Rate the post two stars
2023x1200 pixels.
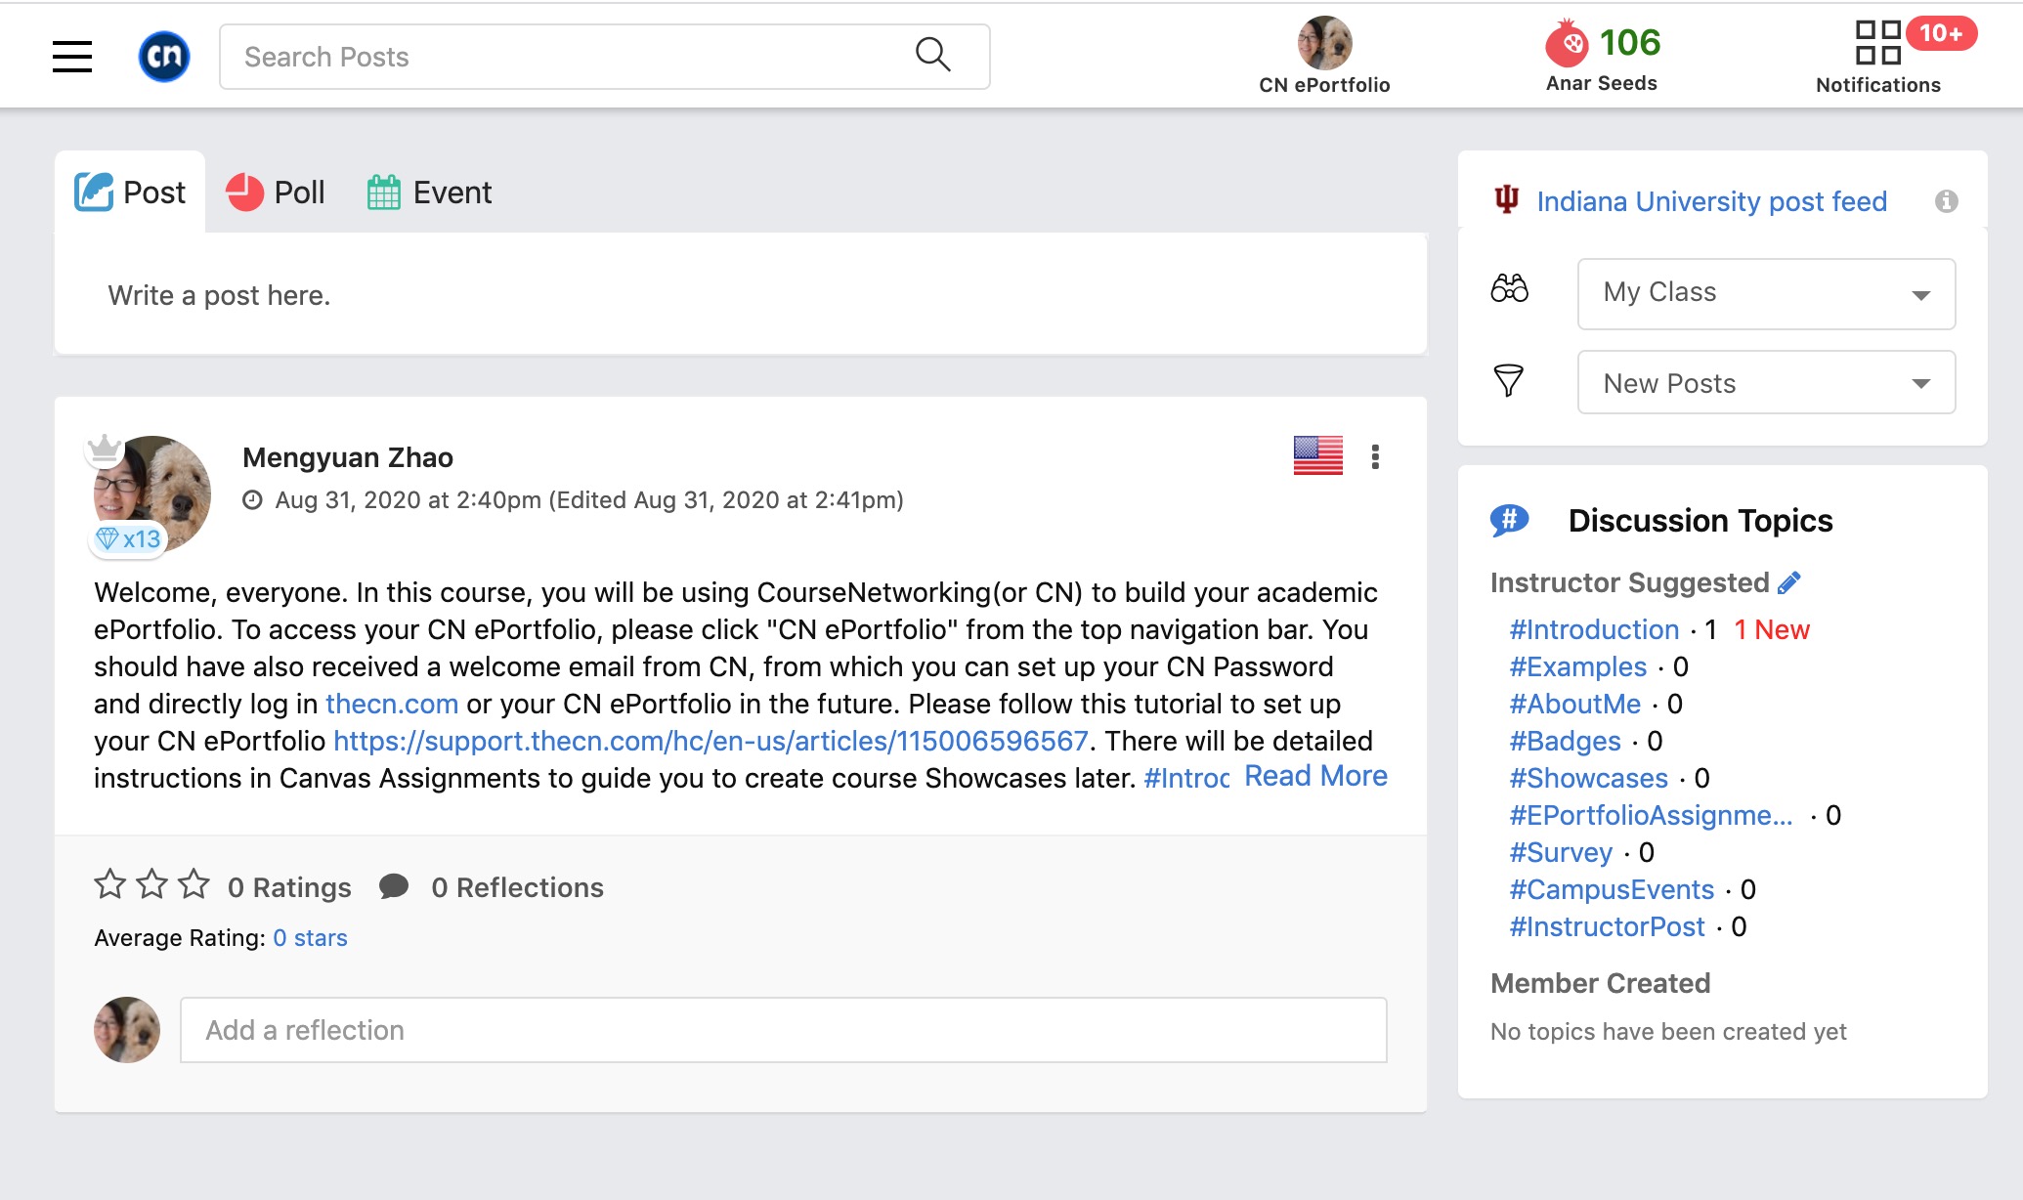point(151,884)
